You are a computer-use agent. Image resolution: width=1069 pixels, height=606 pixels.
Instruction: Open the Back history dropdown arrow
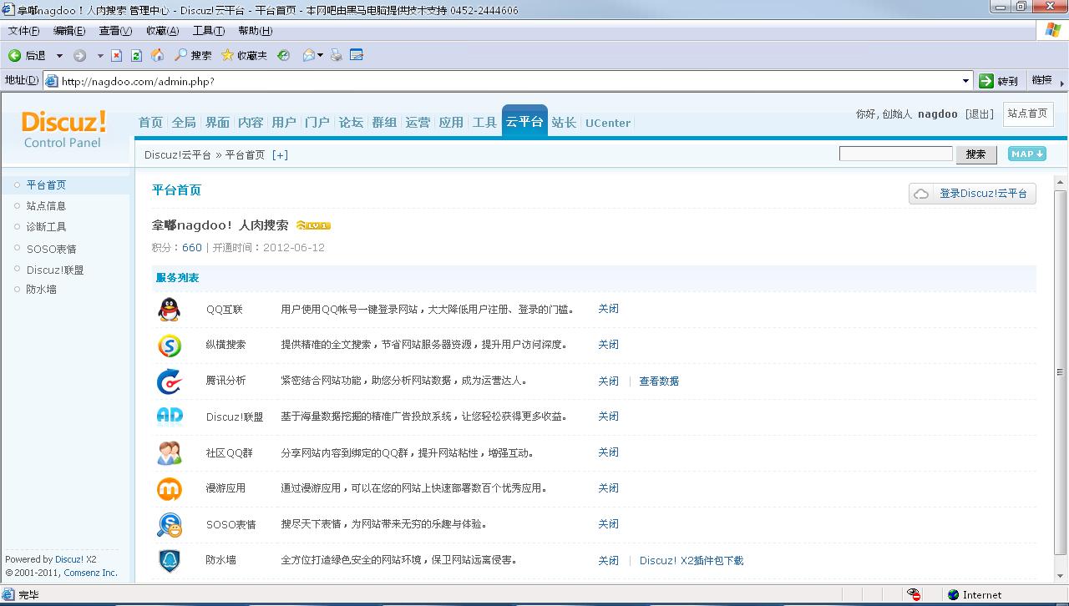click(x=59, y=56)
